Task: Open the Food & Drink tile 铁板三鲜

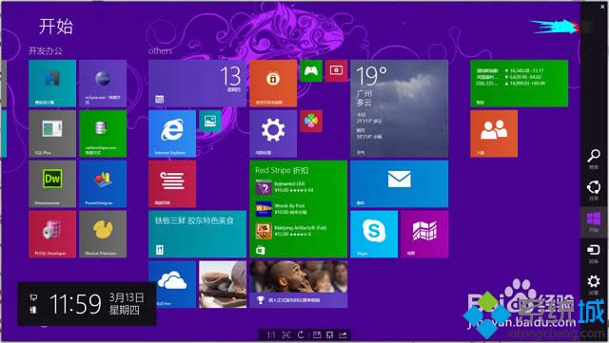Action: click(x=197, y=235)
